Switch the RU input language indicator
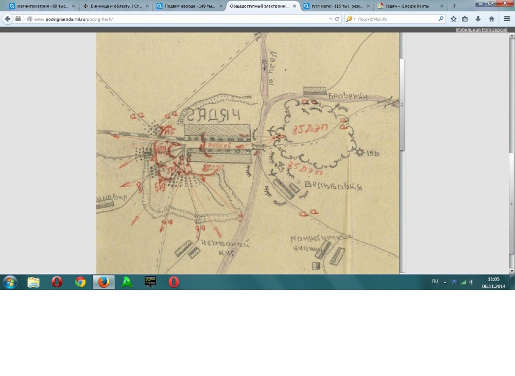Image resolution: width=515 pixels, height=376 pixels. (x=435, y=281)
